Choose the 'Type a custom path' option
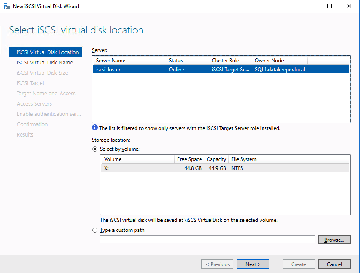The width and height of the screenshot is (360, 273). [x=95, y=230]
